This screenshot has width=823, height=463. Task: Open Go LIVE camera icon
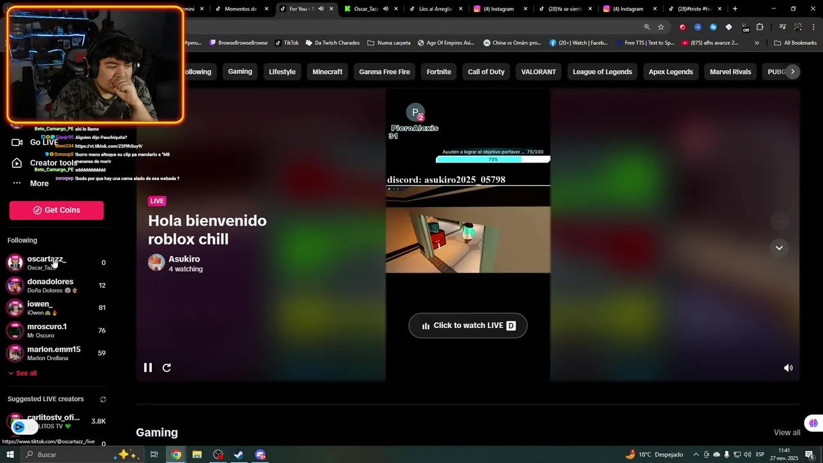[17, 142]
